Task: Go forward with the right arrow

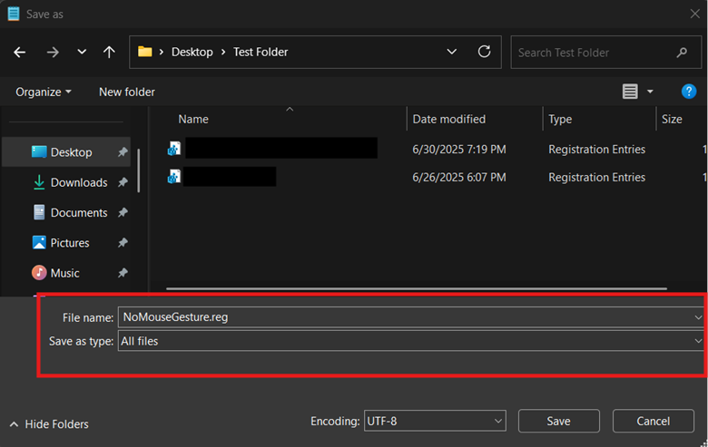Action: tap(53, 53)
